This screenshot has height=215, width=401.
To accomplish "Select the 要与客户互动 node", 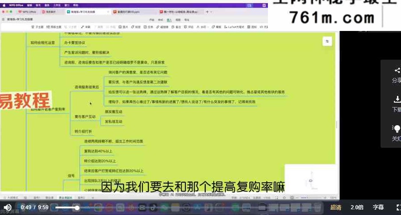I will (x=85, y=116).
